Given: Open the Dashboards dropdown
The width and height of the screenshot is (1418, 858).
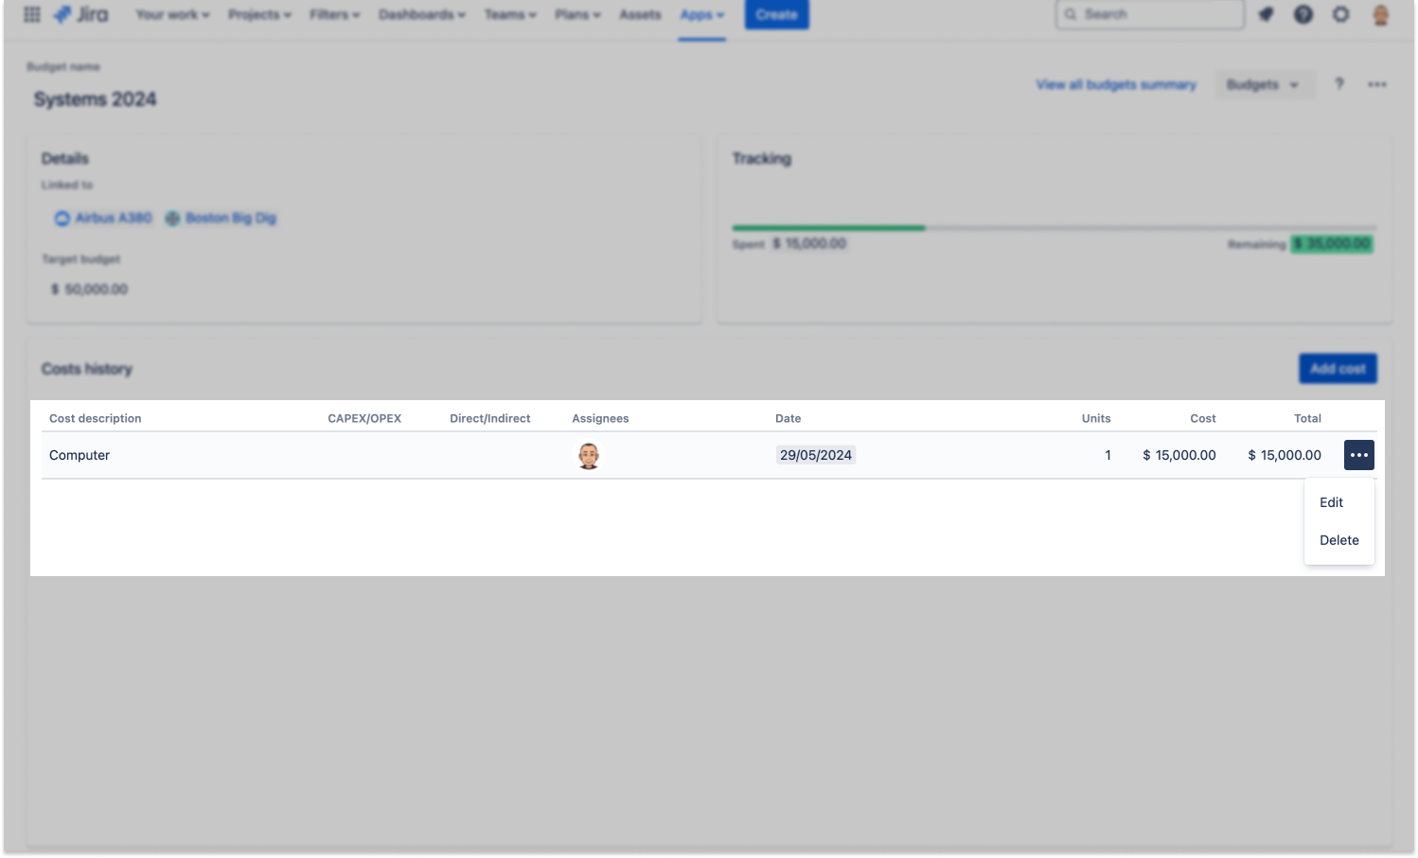Looking at the screenshot, I should point(421,14).
